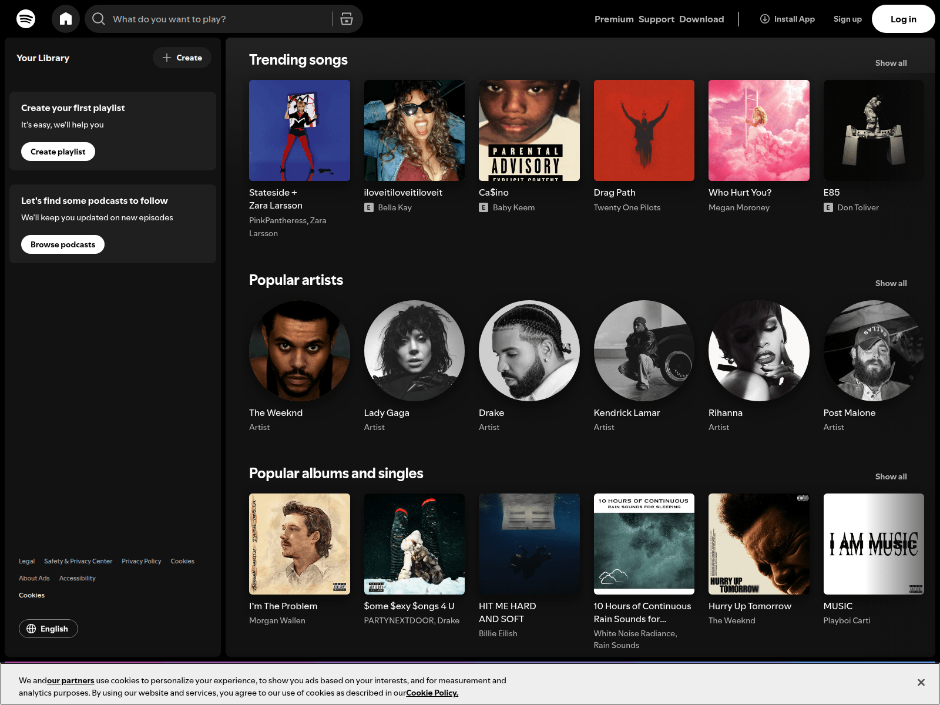Click the Spotify logo icon
The image size is (940, 705).
point(26,19)
